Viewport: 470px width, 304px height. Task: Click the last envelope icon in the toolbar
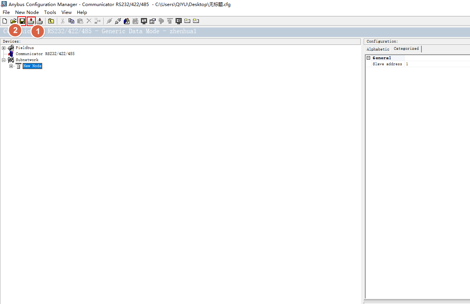pos(196,21)
